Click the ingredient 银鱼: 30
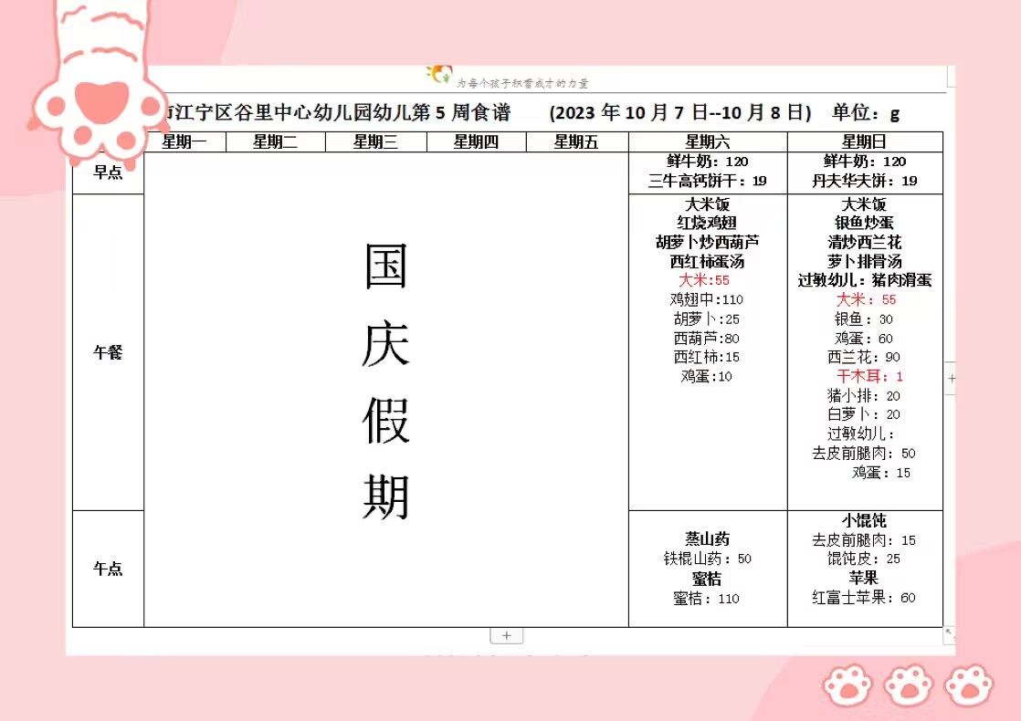Image resolution: width=1021 pixels, height=721 pixels. tap(864, 319)
